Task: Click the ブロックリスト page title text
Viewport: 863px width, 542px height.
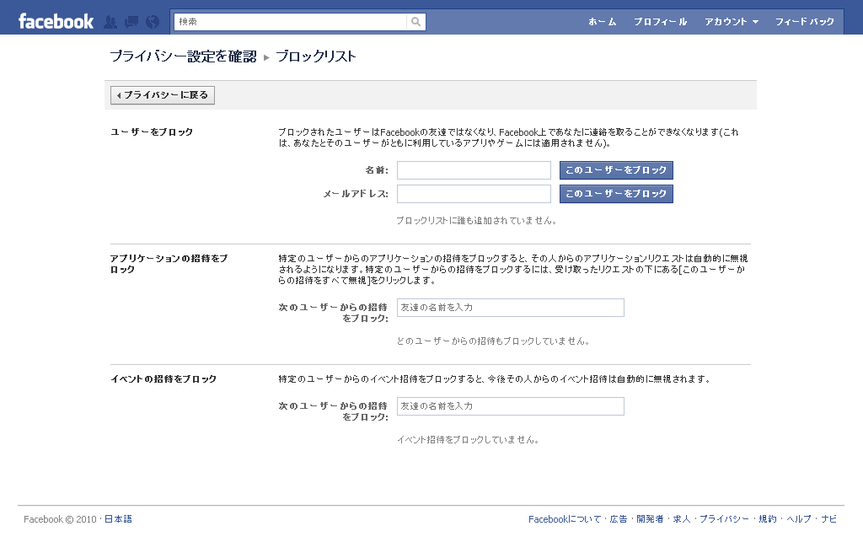Action: (316, 56)
